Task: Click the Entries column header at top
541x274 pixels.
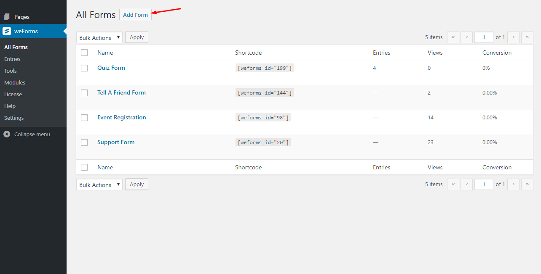Action: click(381, 53)
